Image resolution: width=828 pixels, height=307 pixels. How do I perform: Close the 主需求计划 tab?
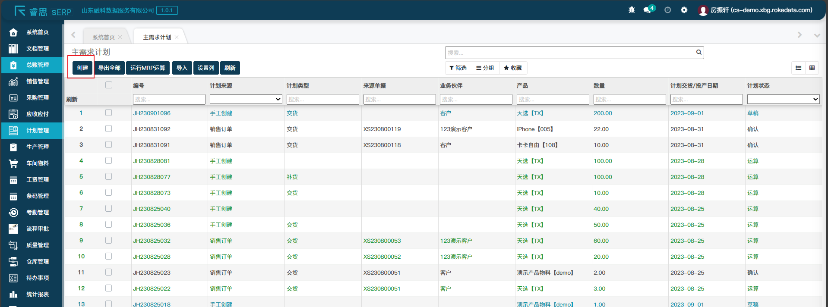(177, 38)
